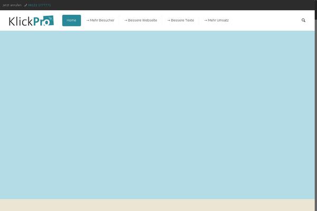Open the Bessere Webseite menu item
The width and height of the screenshot is (317, 211).
141,21
